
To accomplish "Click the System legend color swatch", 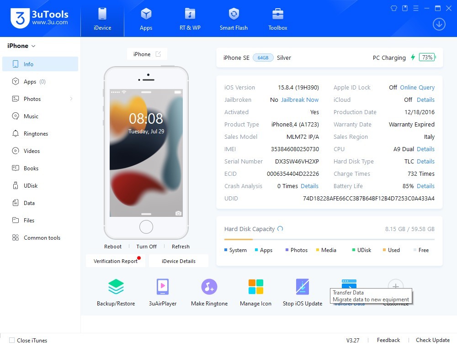I will tap(226, 250).
